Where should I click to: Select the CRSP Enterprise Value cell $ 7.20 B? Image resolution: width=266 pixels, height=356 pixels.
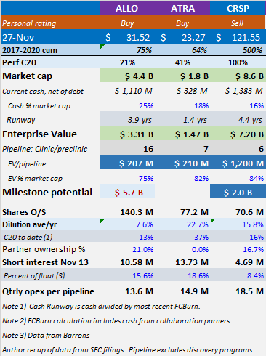238,134
